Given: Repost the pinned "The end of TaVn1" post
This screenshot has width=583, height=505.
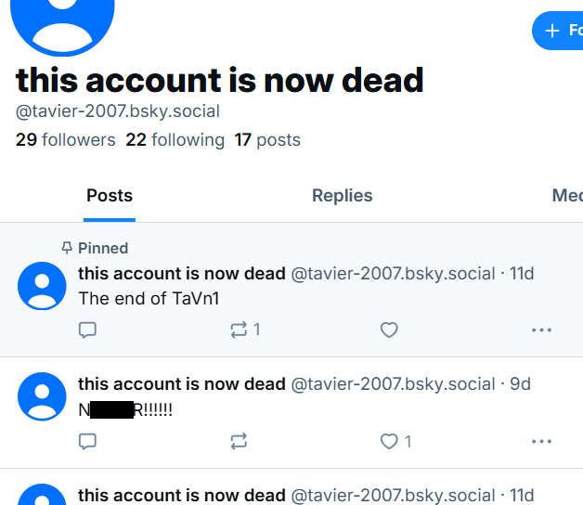Looking at the screenshot, I should point(240,330).
